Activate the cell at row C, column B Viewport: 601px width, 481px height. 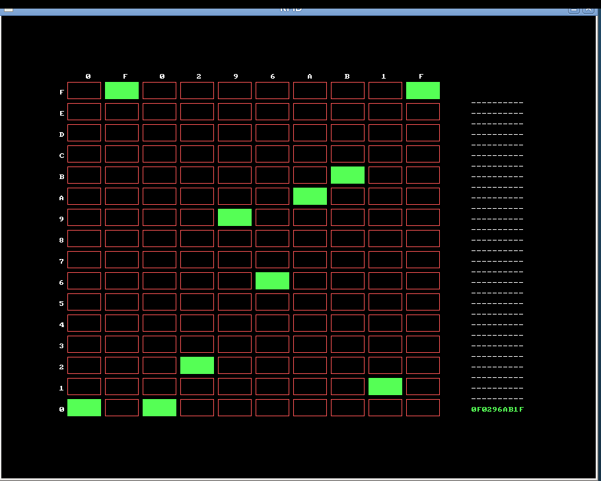(347, 154)
